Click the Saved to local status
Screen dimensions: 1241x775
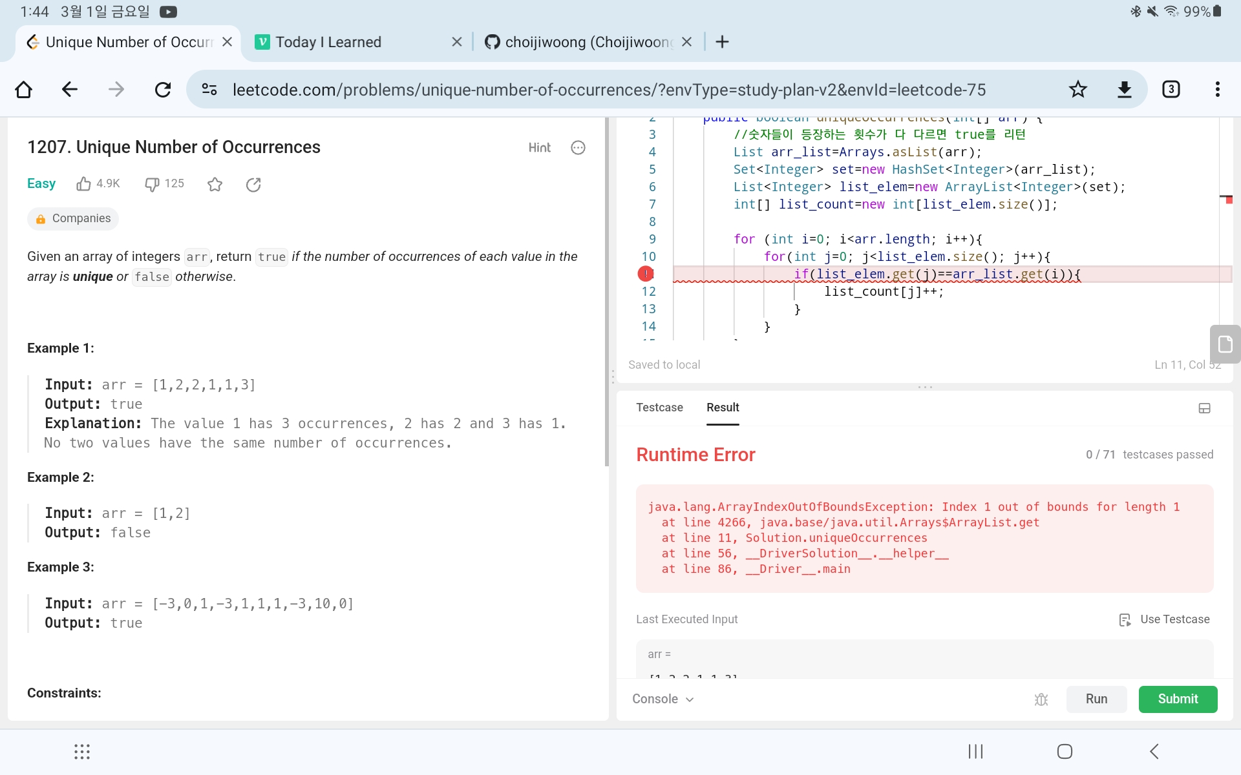[664, 365]
